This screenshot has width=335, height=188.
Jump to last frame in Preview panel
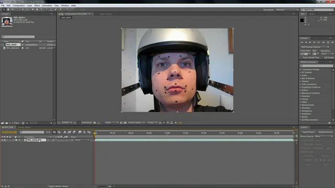(319, 42)
